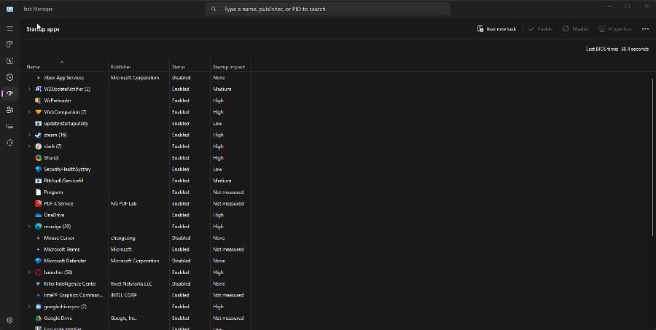
Task: Sort by Startup impact column header
Action: pyautogui.click(x=228, y=67)
